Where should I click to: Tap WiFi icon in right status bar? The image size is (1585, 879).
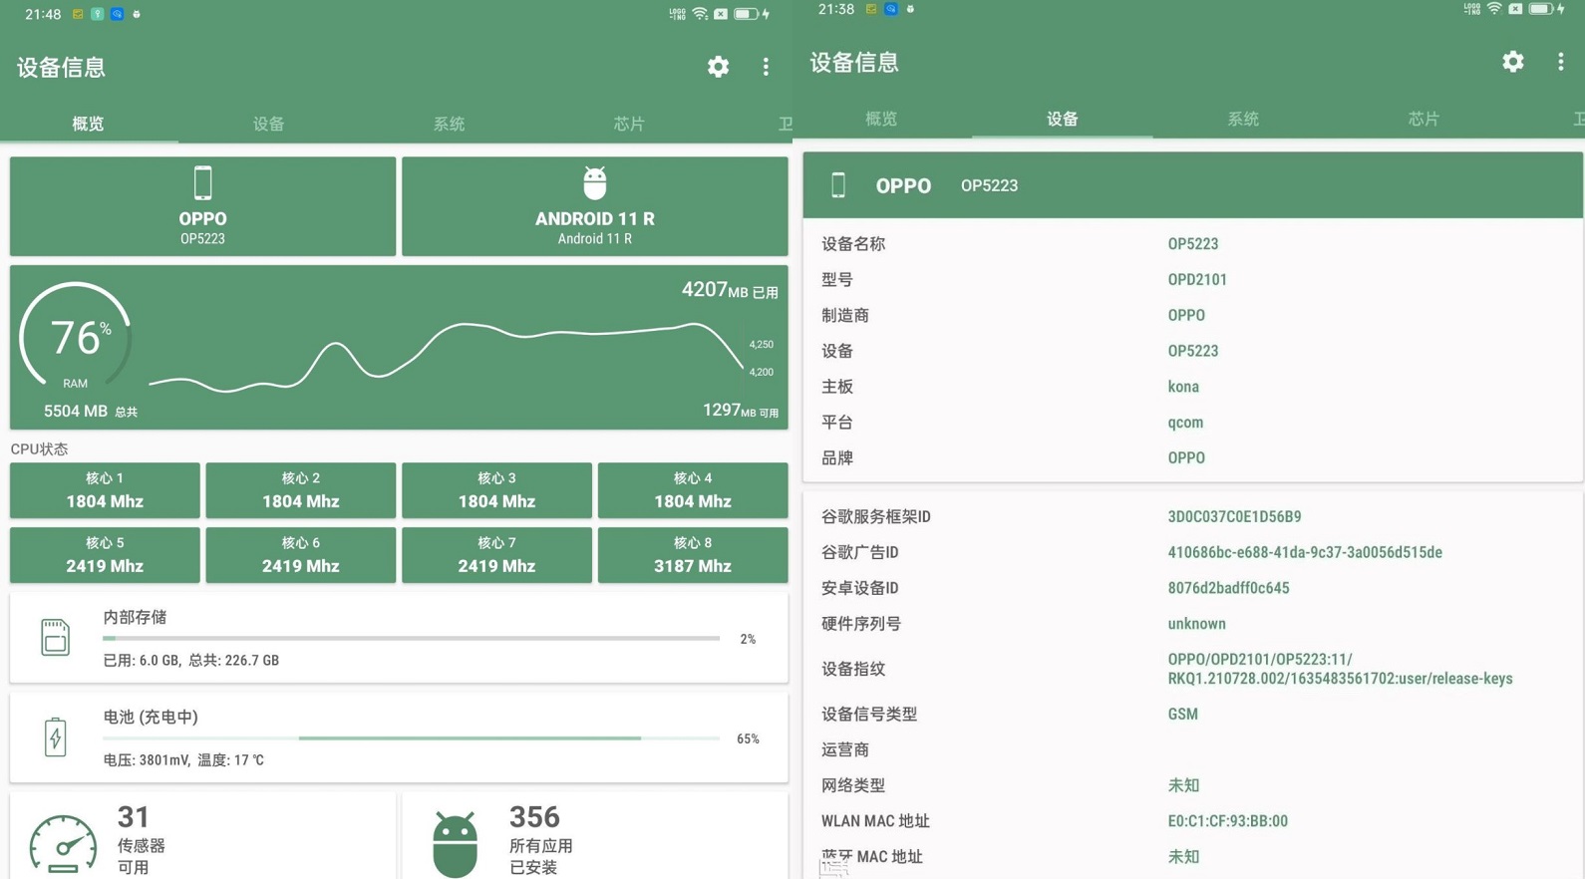[1493, 9]
